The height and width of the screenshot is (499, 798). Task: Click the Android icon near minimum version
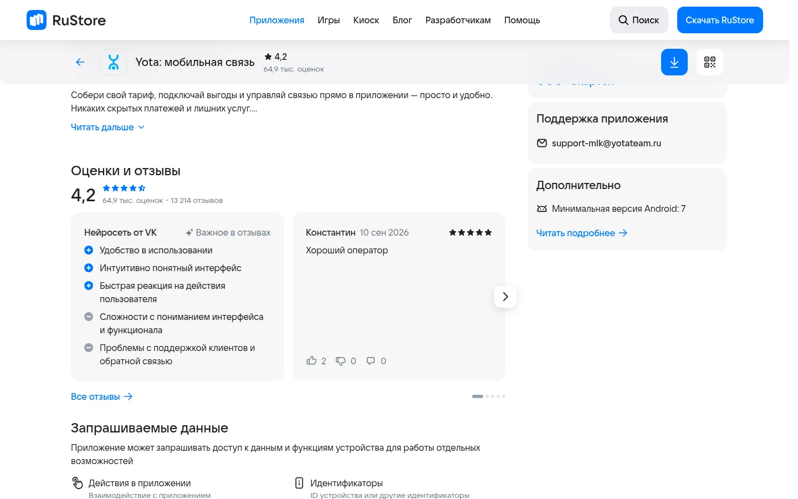[x=542, y=208]
